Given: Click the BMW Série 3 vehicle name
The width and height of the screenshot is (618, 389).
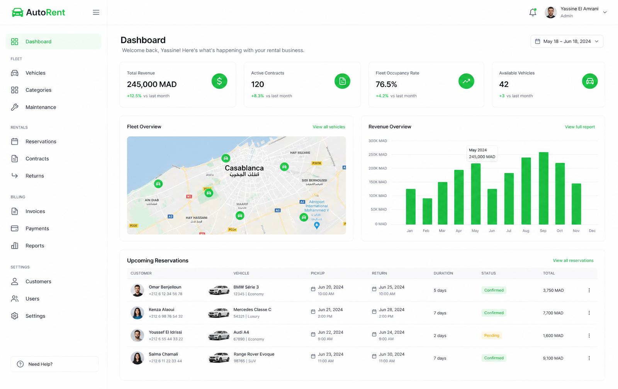Looking at the screenshot, I should pos(246,287).
